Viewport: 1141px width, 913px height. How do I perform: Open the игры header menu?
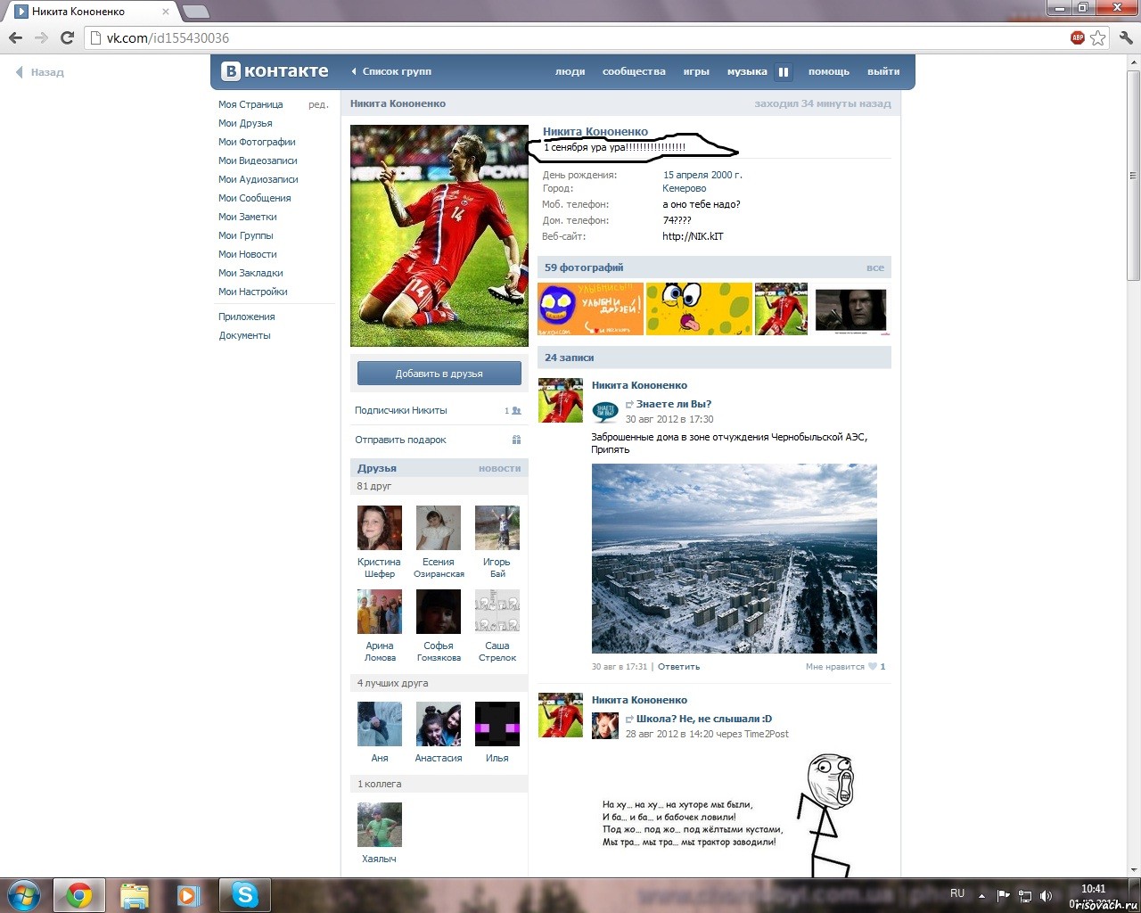(696, 71)
